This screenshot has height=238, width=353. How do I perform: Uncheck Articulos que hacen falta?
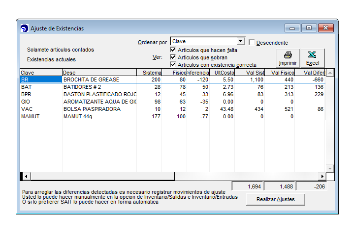[x=173, y=50]
